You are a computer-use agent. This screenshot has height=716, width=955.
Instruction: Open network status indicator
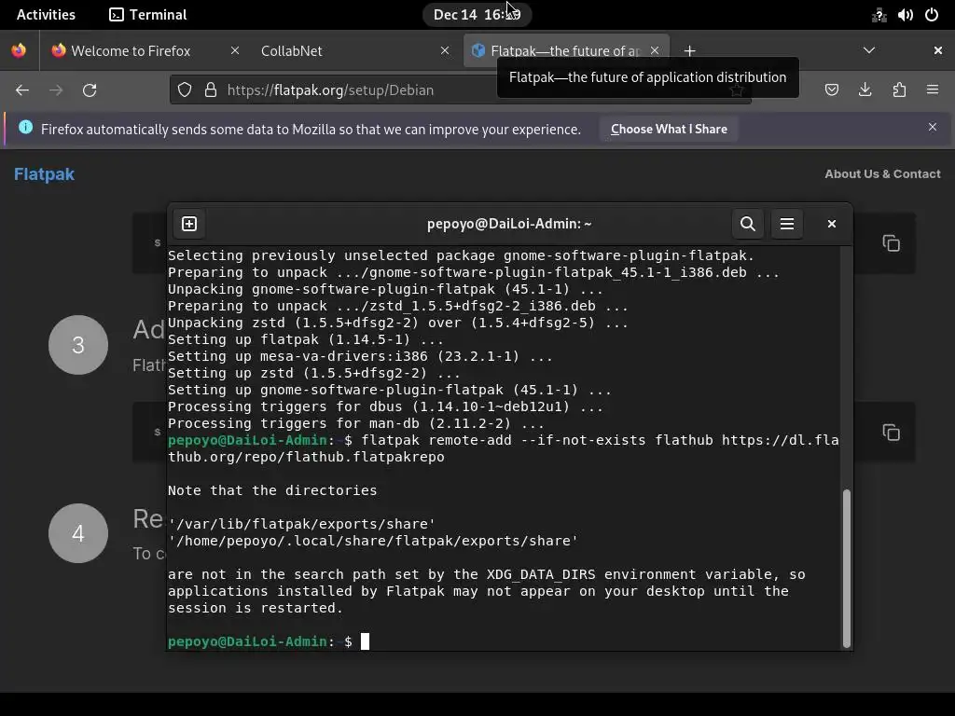coord(879,15)
